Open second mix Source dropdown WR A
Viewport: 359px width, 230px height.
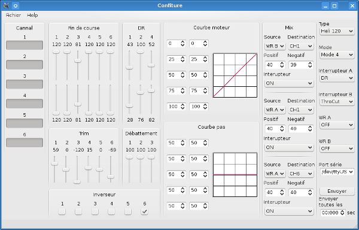click(275, 110)
